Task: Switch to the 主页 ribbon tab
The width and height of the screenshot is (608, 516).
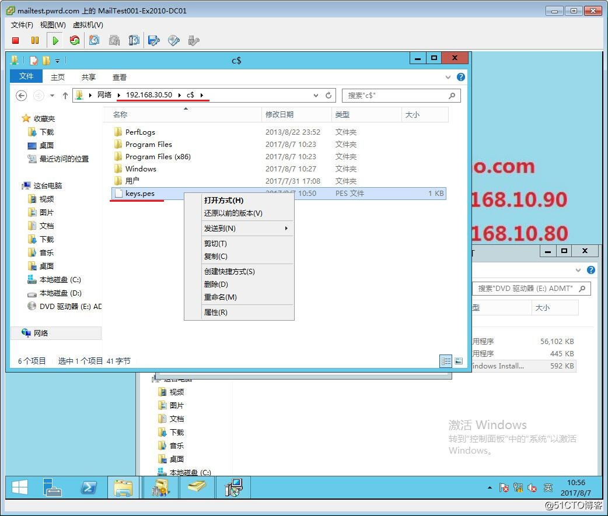Action: (58, 77)
